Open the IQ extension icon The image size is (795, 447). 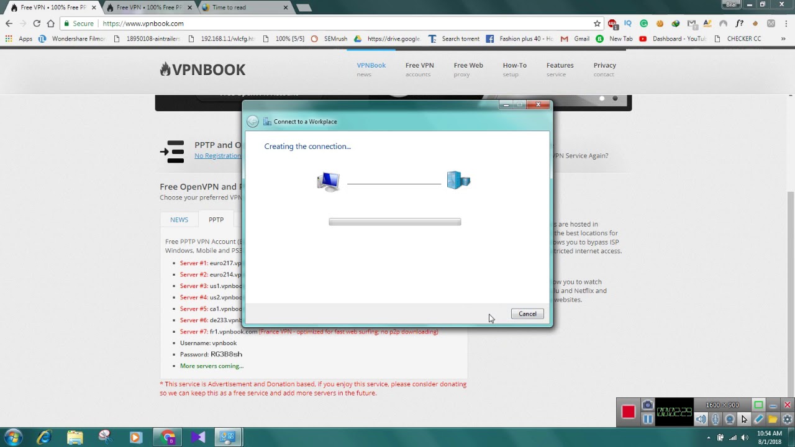[628, 24]
